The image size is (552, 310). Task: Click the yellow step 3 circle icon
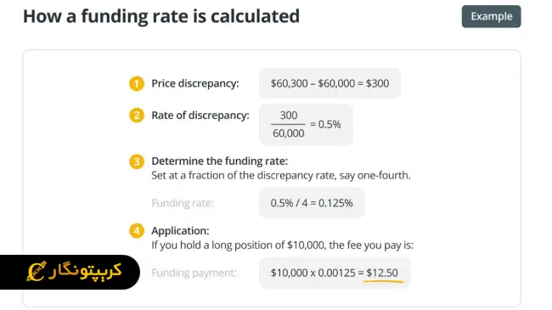(x=137, y=161)
